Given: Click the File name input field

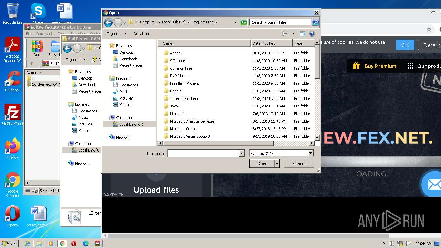Looking at the screenshot, I should click(x=203, y=153).
